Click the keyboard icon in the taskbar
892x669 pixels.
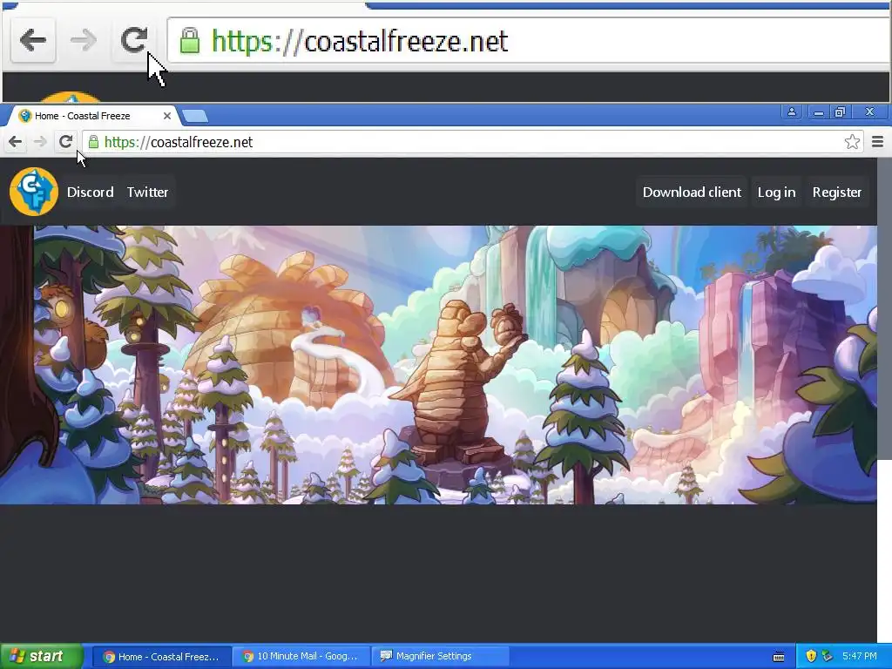tap(779, 657)
